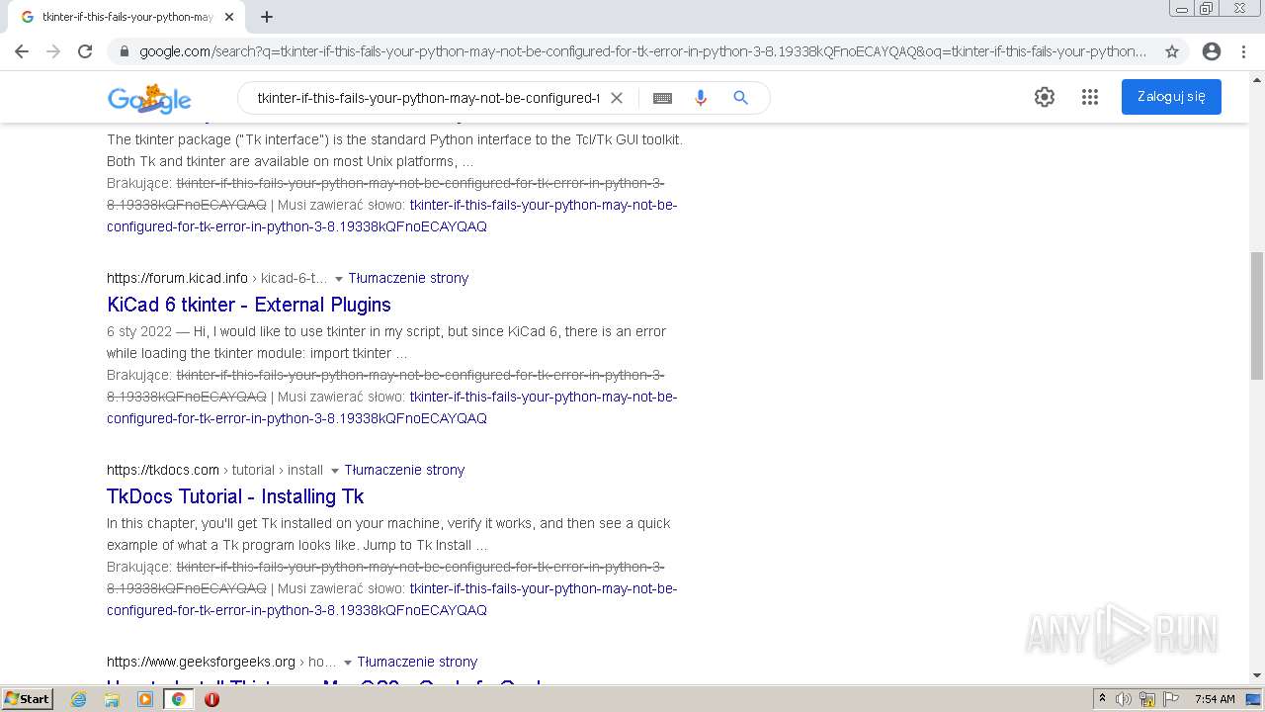Image resolution: width=1265 pixels, height=712 pixels.
Task: Click the Show desktop button next to the clock
Action: click(1254, 699)
